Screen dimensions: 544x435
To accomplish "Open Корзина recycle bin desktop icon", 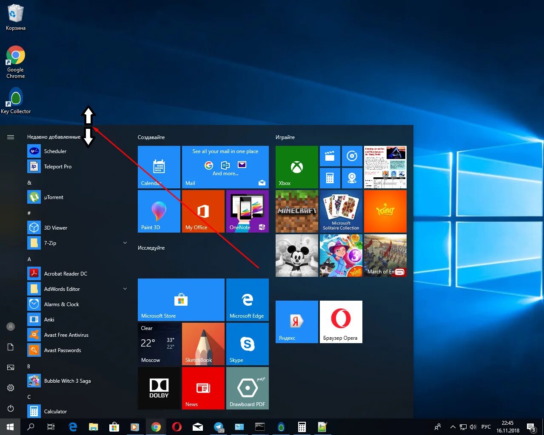I will [x=15, y=17].
